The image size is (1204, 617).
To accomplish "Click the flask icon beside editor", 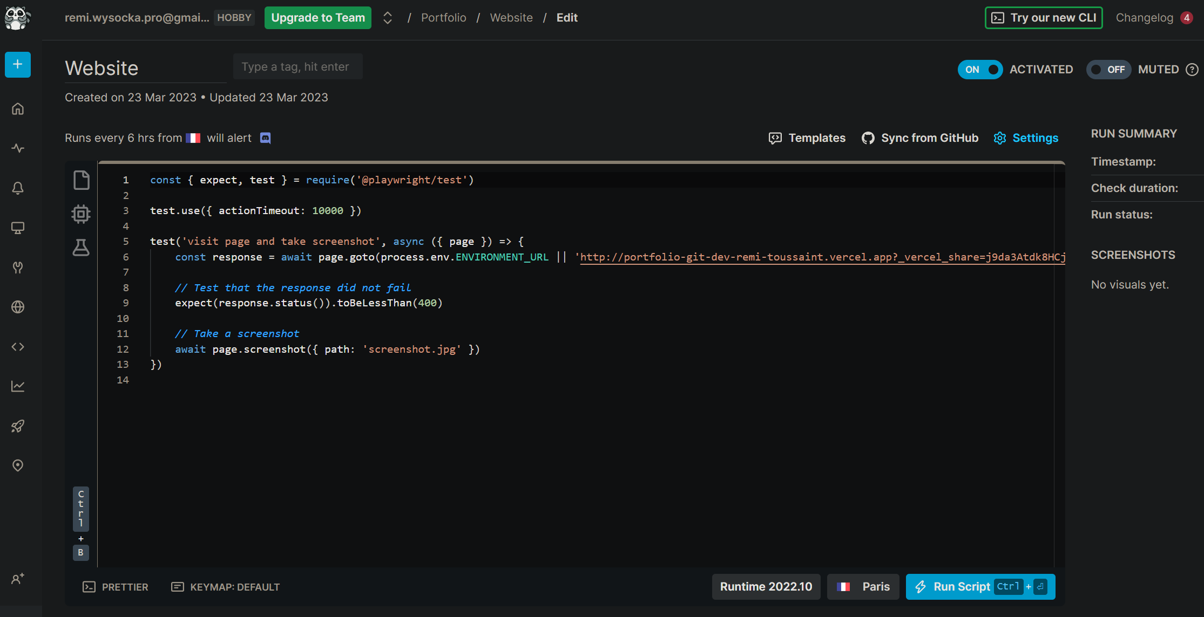I will [81, 248].
